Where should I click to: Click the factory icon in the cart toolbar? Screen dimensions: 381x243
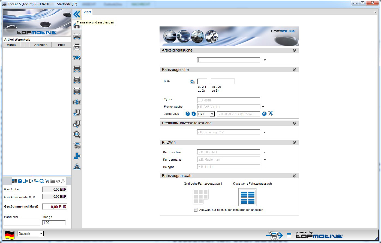pyautogui.click(x=53, y=181)
